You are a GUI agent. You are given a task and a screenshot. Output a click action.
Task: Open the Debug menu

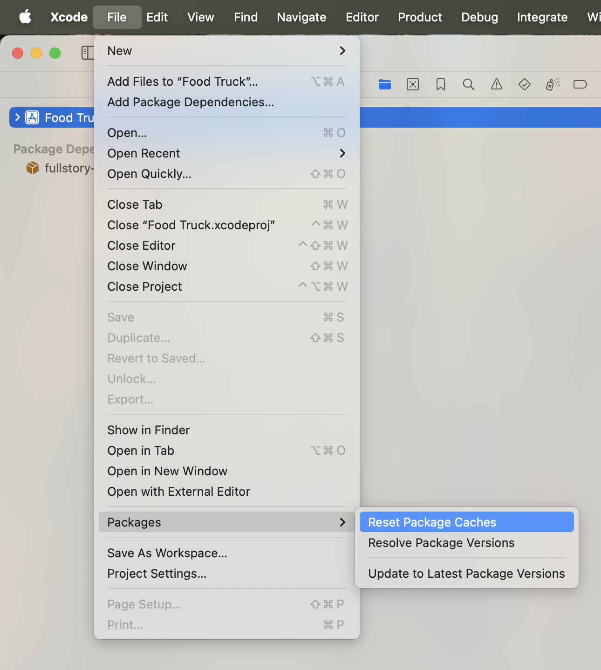coord(479,17)
